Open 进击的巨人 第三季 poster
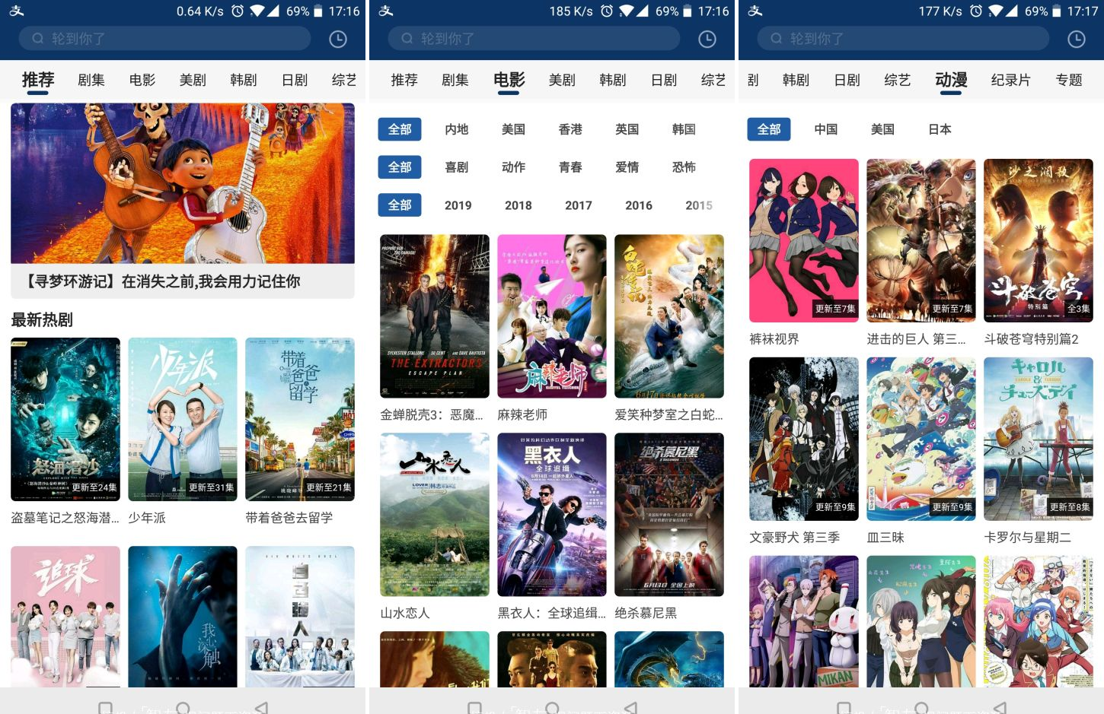The height and width of the screenshot is (714, 1104). (x=921, y=240)
